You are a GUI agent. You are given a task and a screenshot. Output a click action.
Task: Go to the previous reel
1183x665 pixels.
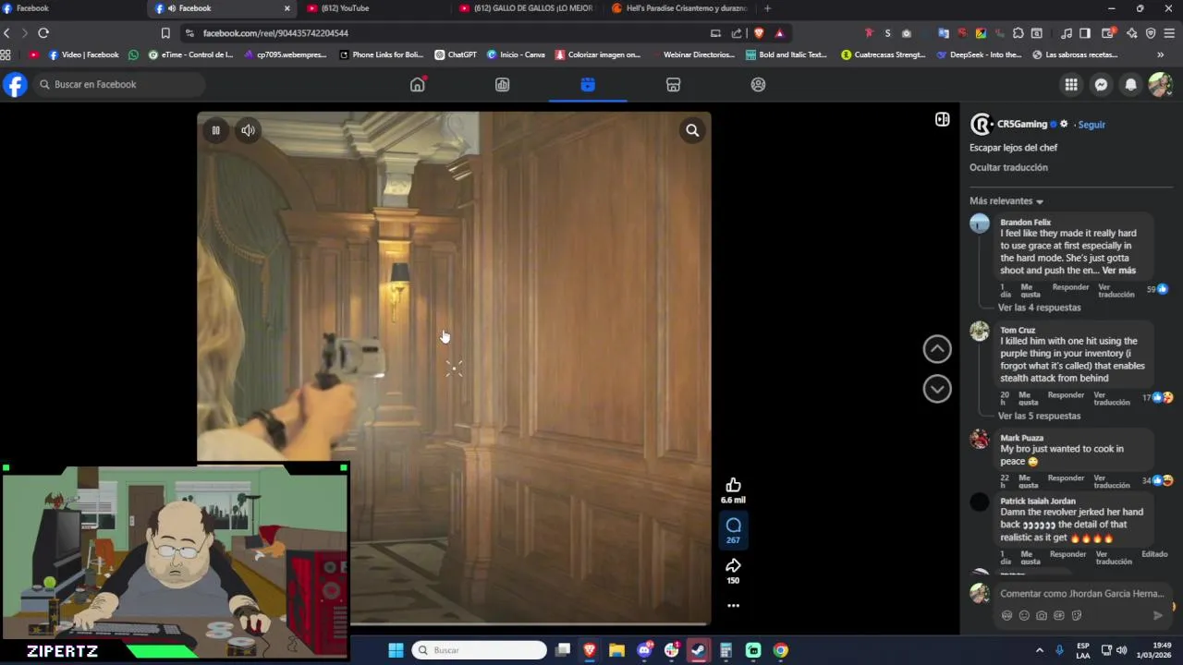(x=937, y=348)
